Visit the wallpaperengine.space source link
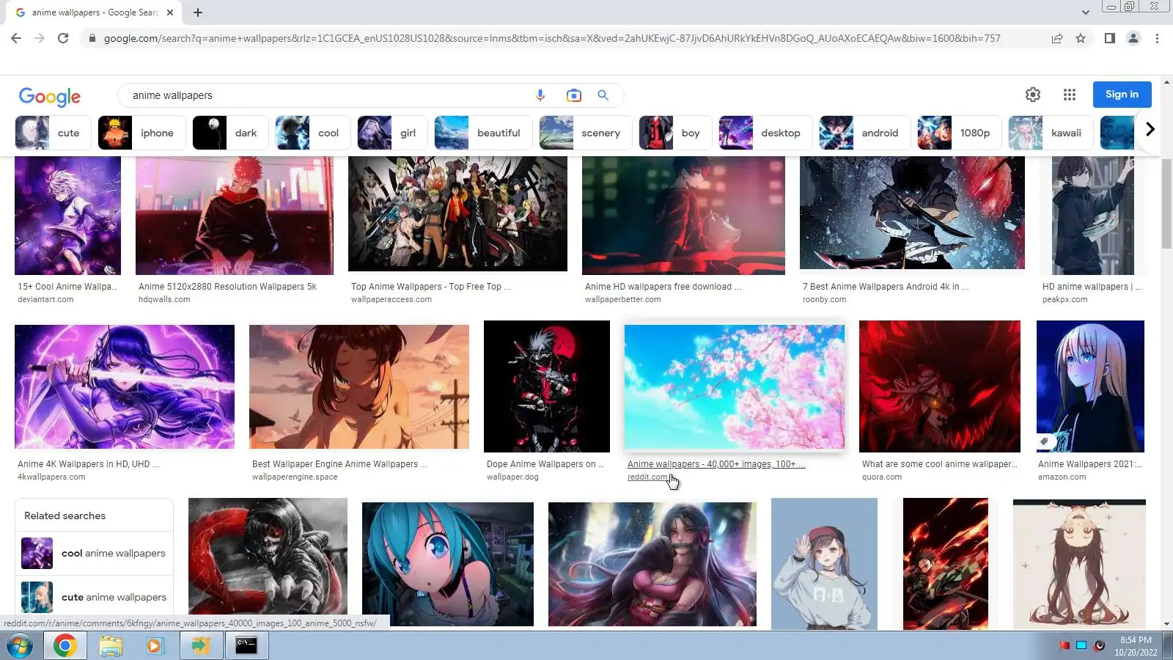This screenshot has width=1173, height=660. coord(295,477)
